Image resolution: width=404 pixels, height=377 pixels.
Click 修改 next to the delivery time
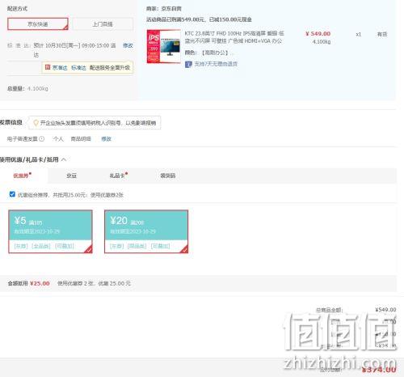pyautogui.click(x=128, y=45)
